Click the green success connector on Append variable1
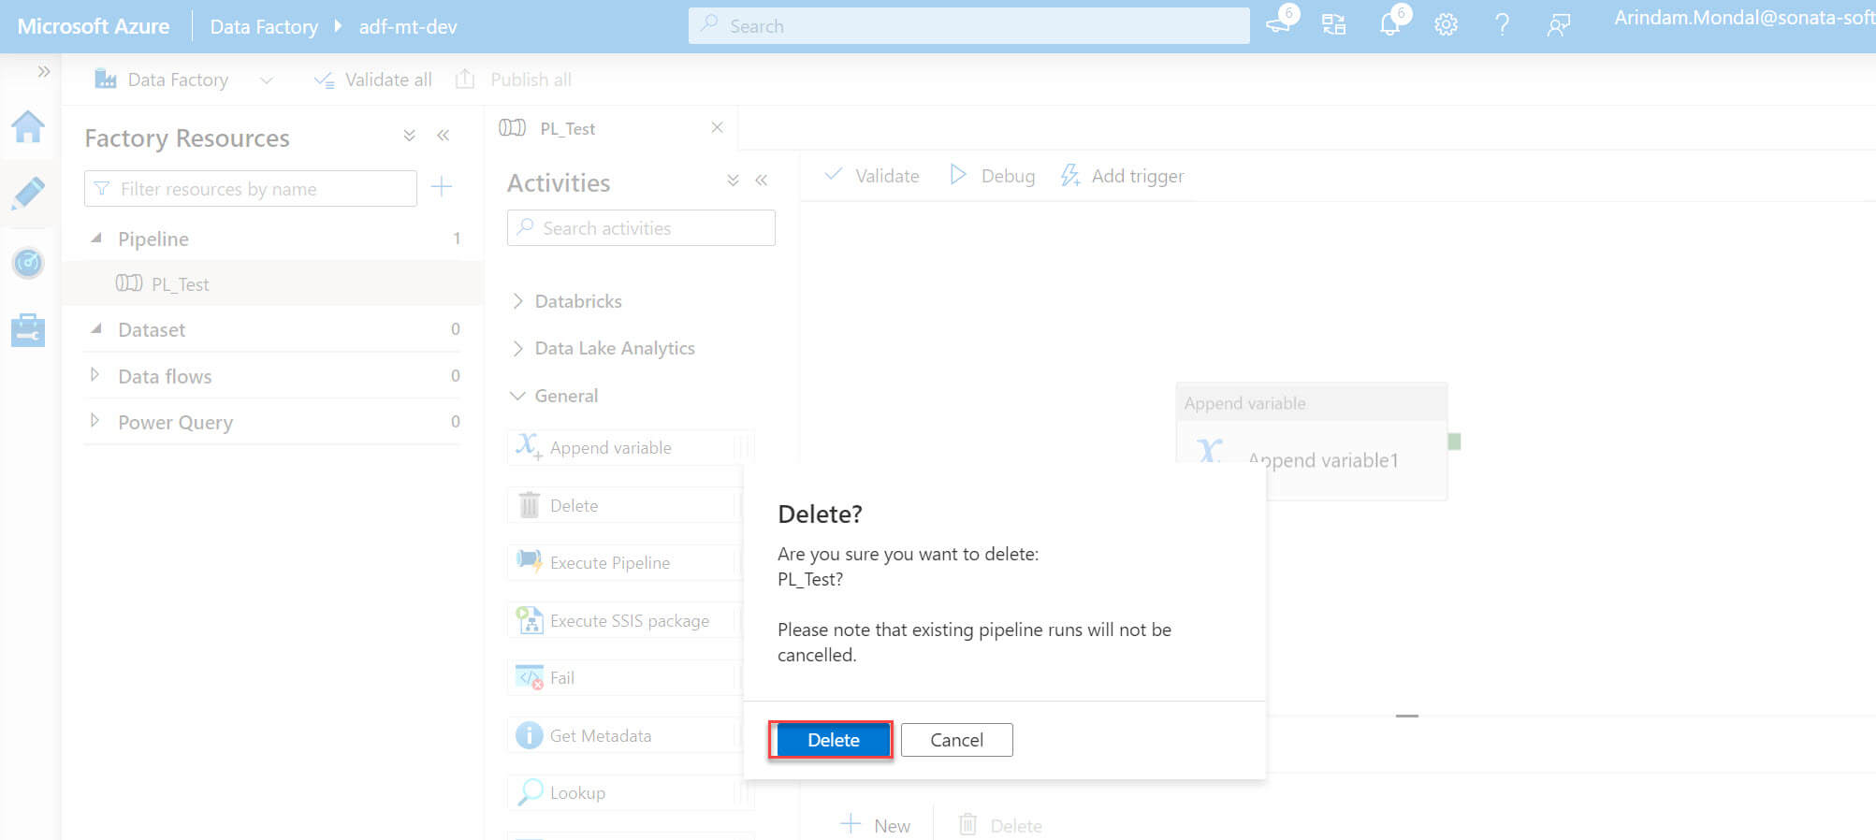1876x840 pixels. point(1454,442)
